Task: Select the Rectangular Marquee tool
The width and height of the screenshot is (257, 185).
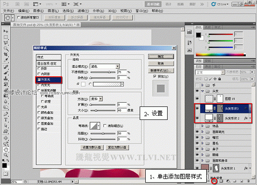Action: coord(6,37)
